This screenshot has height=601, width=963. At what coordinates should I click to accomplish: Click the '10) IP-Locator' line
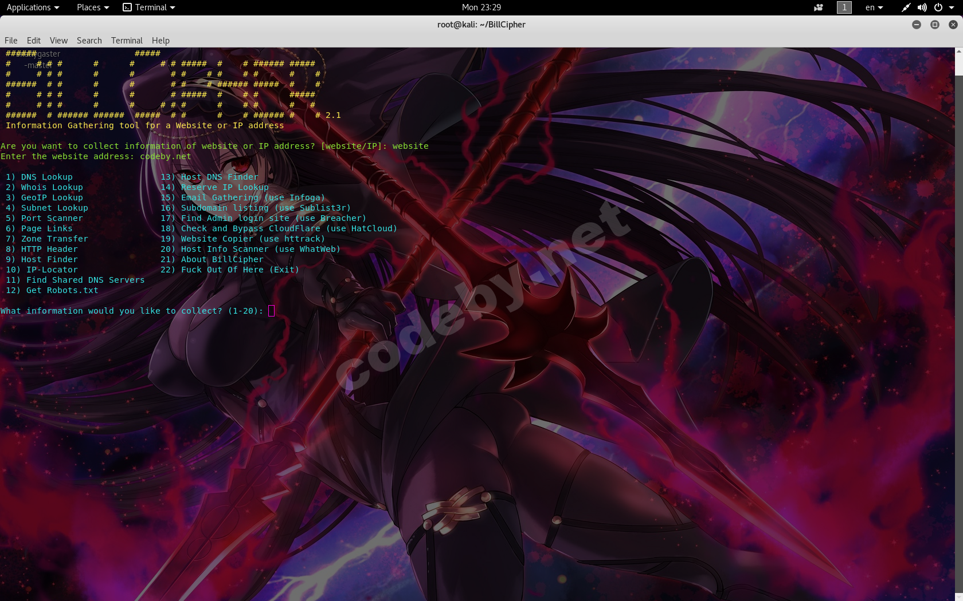[x=42, y=270]
